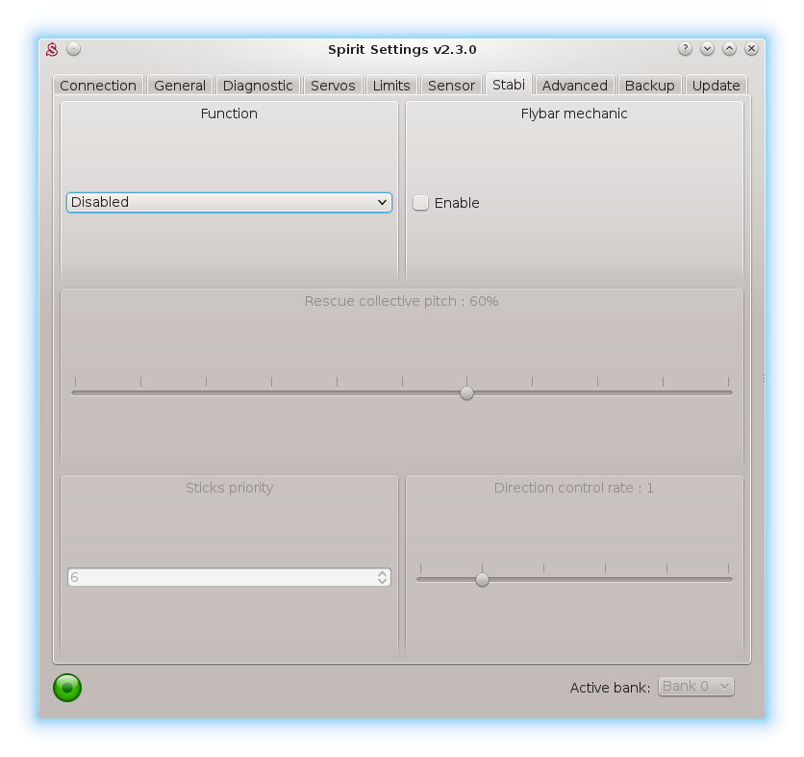The height and width of the screenshot is (757, 804).
Task: Select the Servos tab
Action: click(x=333, y=86)
